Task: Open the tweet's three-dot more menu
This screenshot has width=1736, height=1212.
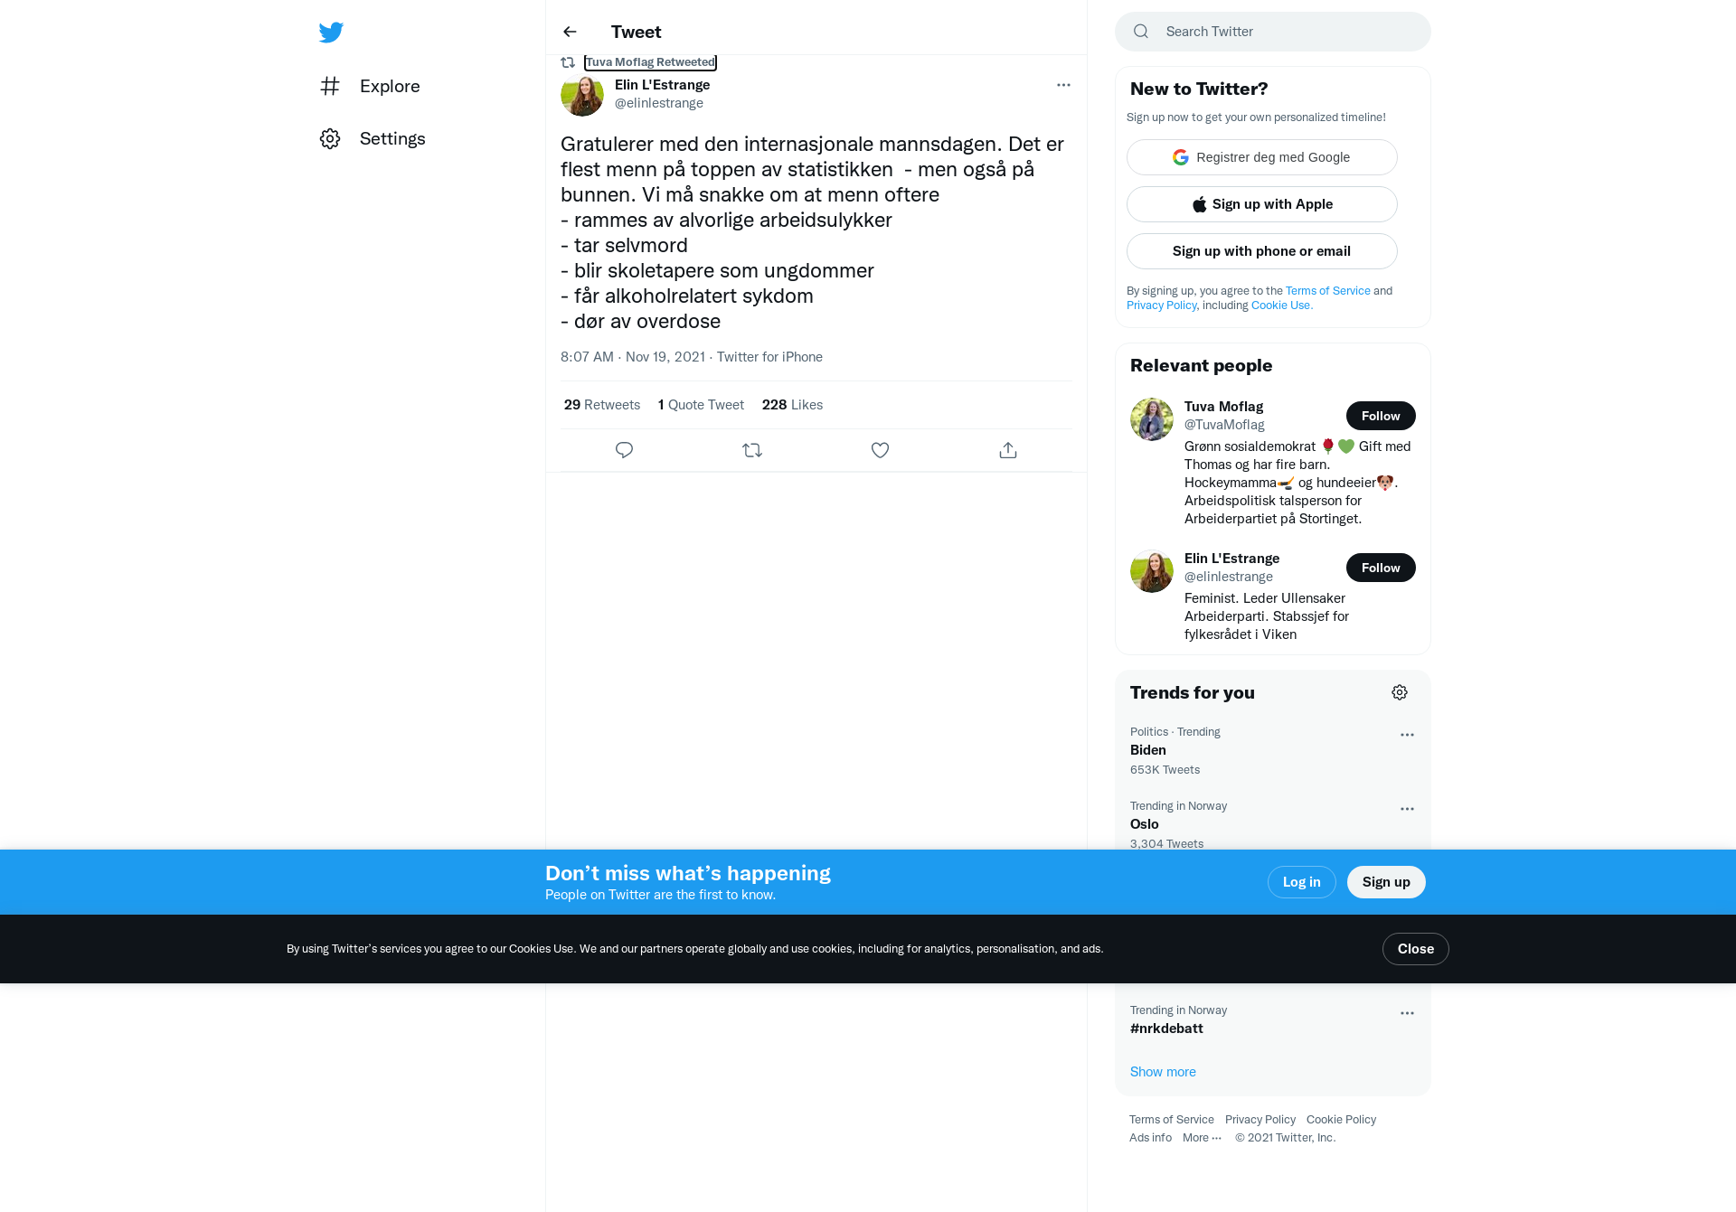Action: (1063, 85)
